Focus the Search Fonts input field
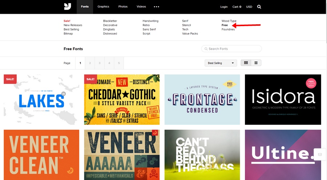The image size is (327, 180). pos(231,49)
